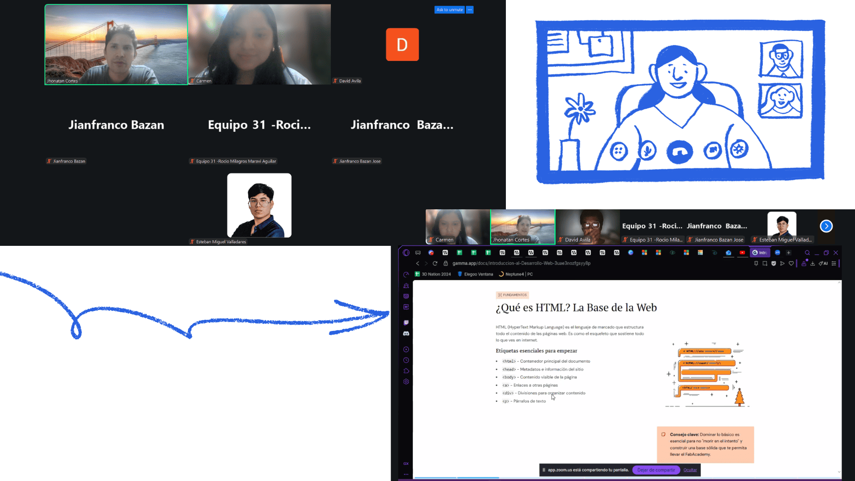Open the browser easy setup menu icon

(x=834, y=263)
